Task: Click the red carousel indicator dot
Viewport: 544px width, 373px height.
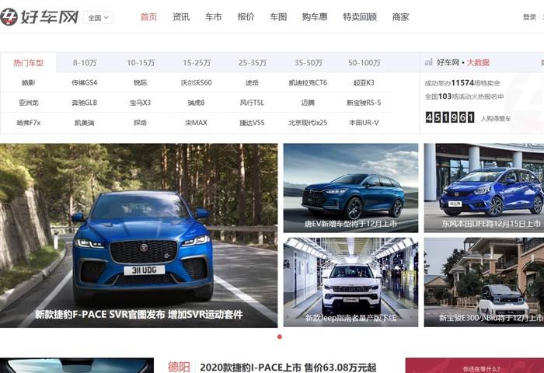Action: coord(280,336)
